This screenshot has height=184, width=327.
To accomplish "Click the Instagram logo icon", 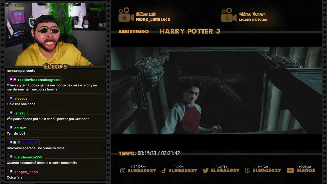I will [123, 170].
